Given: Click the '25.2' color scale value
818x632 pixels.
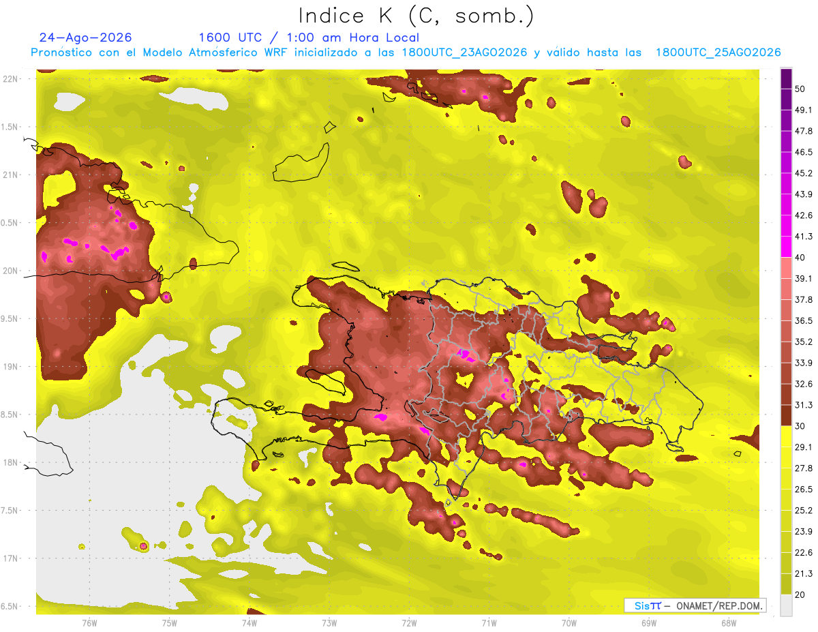Looking at the screenshot, I should [804, 510].
